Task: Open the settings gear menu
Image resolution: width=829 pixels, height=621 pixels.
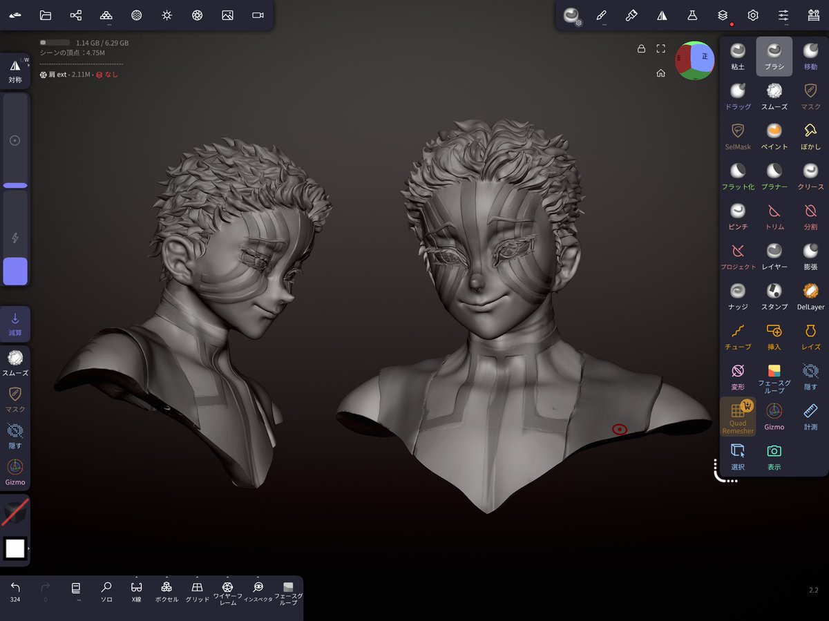Action: click(x=753, y=15)
